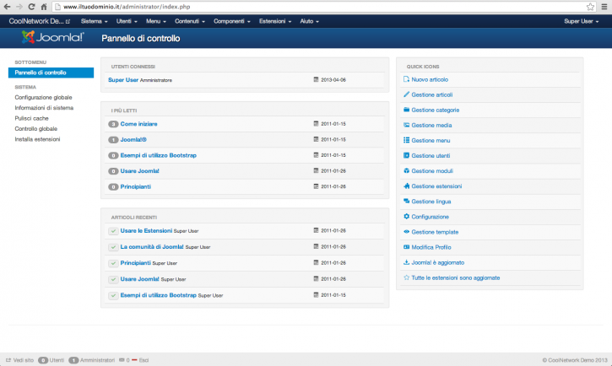Click the download icon for Joomla! è aggiornato
Image resolution: width=612 pixels, height=366 pixels.
click(406, 262)
